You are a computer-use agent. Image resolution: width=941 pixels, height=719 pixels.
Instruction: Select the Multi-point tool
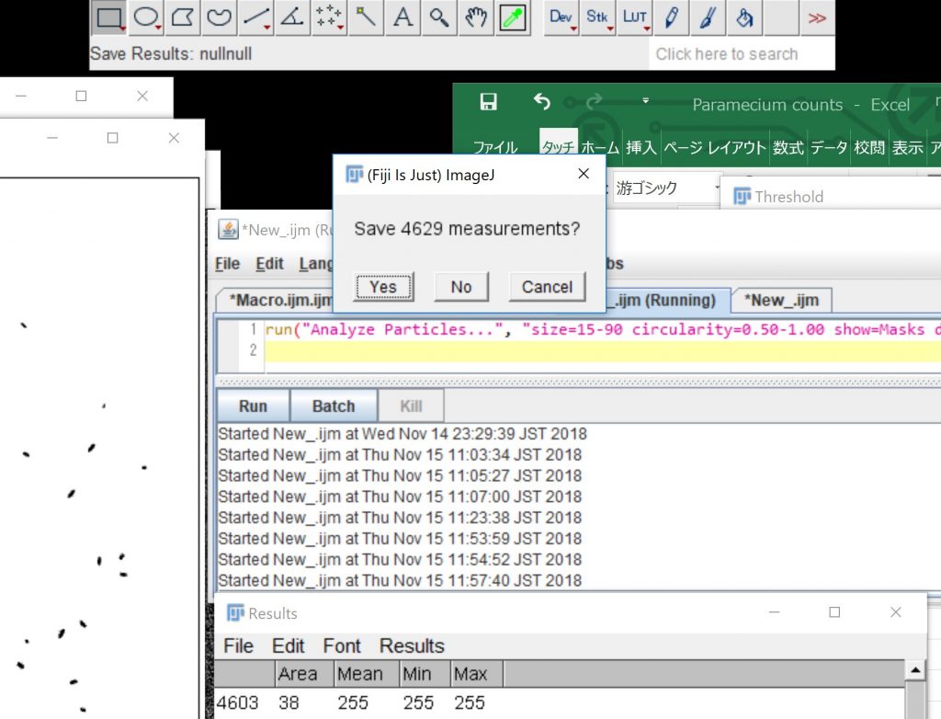pos(329,18)
